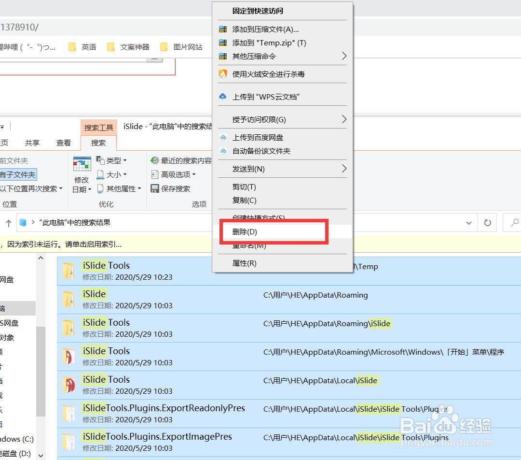Select iSlide Tools in Local\iSlide
This screenshot has height=460, width=521.
[x=289, y=385]
